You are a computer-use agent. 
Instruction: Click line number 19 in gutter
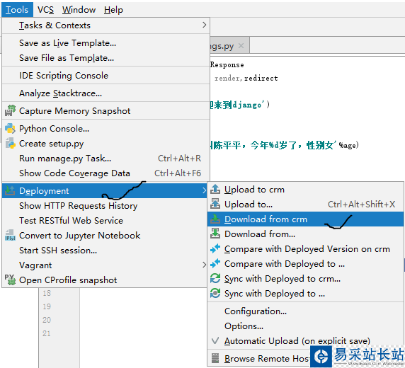click(47, 306)
